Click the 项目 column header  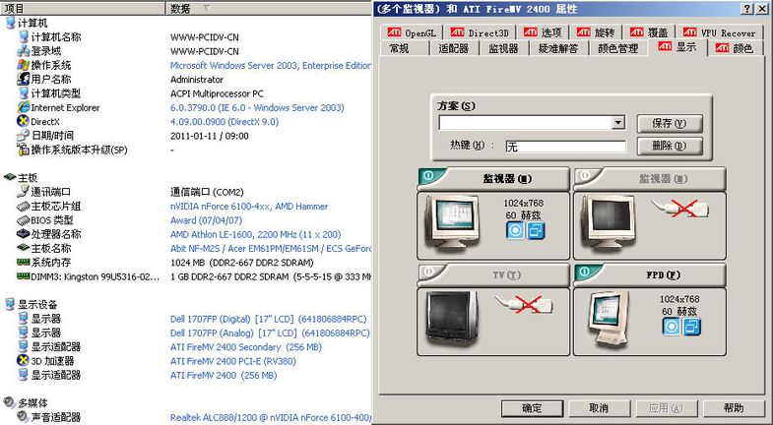click(83, 8)
